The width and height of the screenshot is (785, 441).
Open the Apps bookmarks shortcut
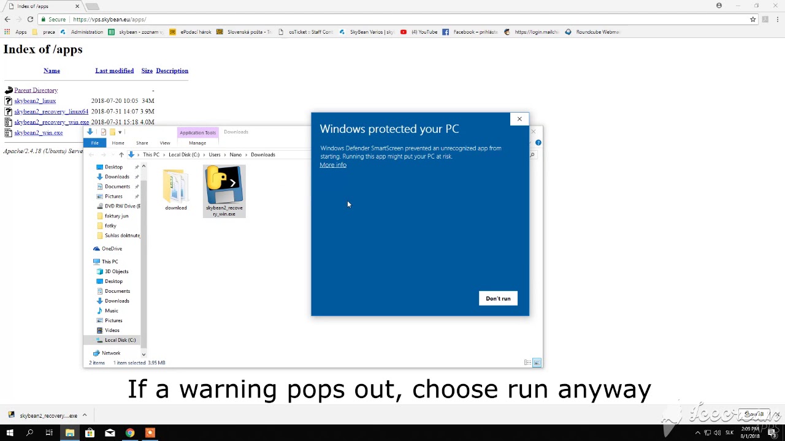17,32
